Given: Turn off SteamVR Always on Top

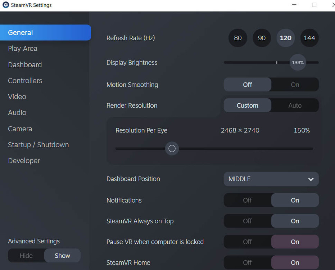Looking at the screenshot, I should 248,221.
